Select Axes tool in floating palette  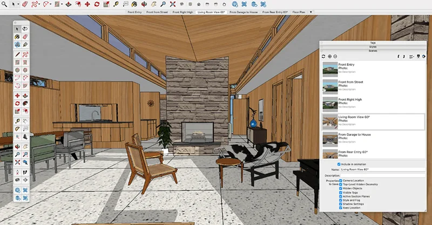(17, 137)
